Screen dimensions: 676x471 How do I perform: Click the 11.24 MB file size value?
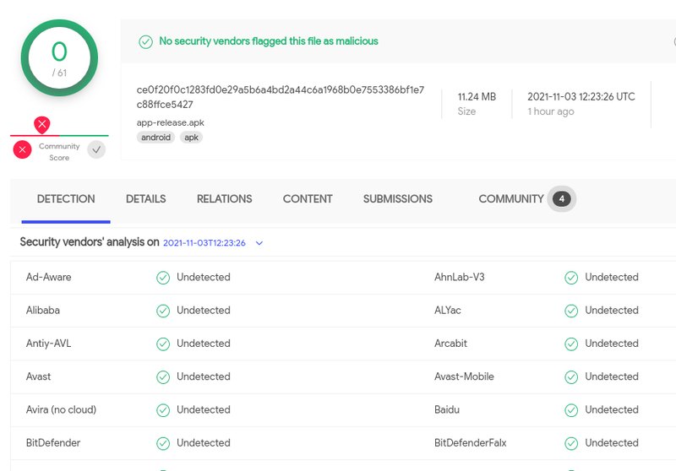click(477, 97)
